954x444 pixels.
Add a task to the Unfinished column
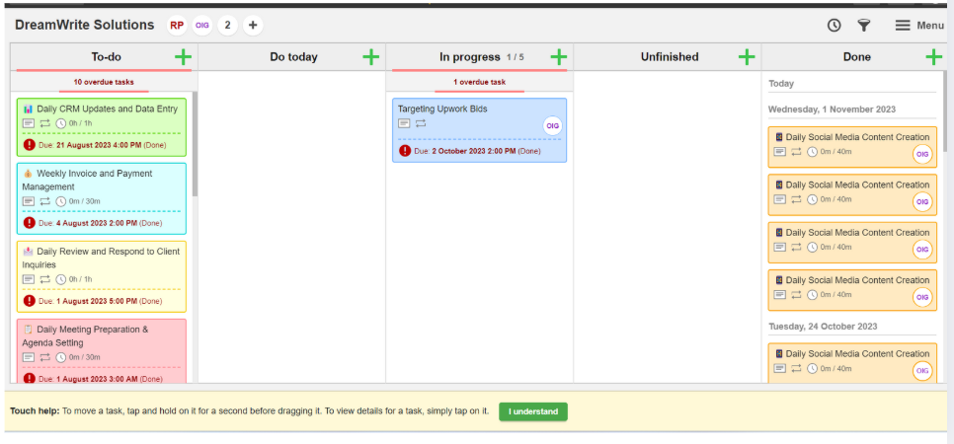coord(747,57)
